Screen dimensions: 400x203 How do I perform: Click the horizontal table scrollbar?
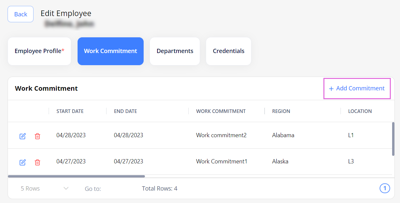tap(76, 176)
